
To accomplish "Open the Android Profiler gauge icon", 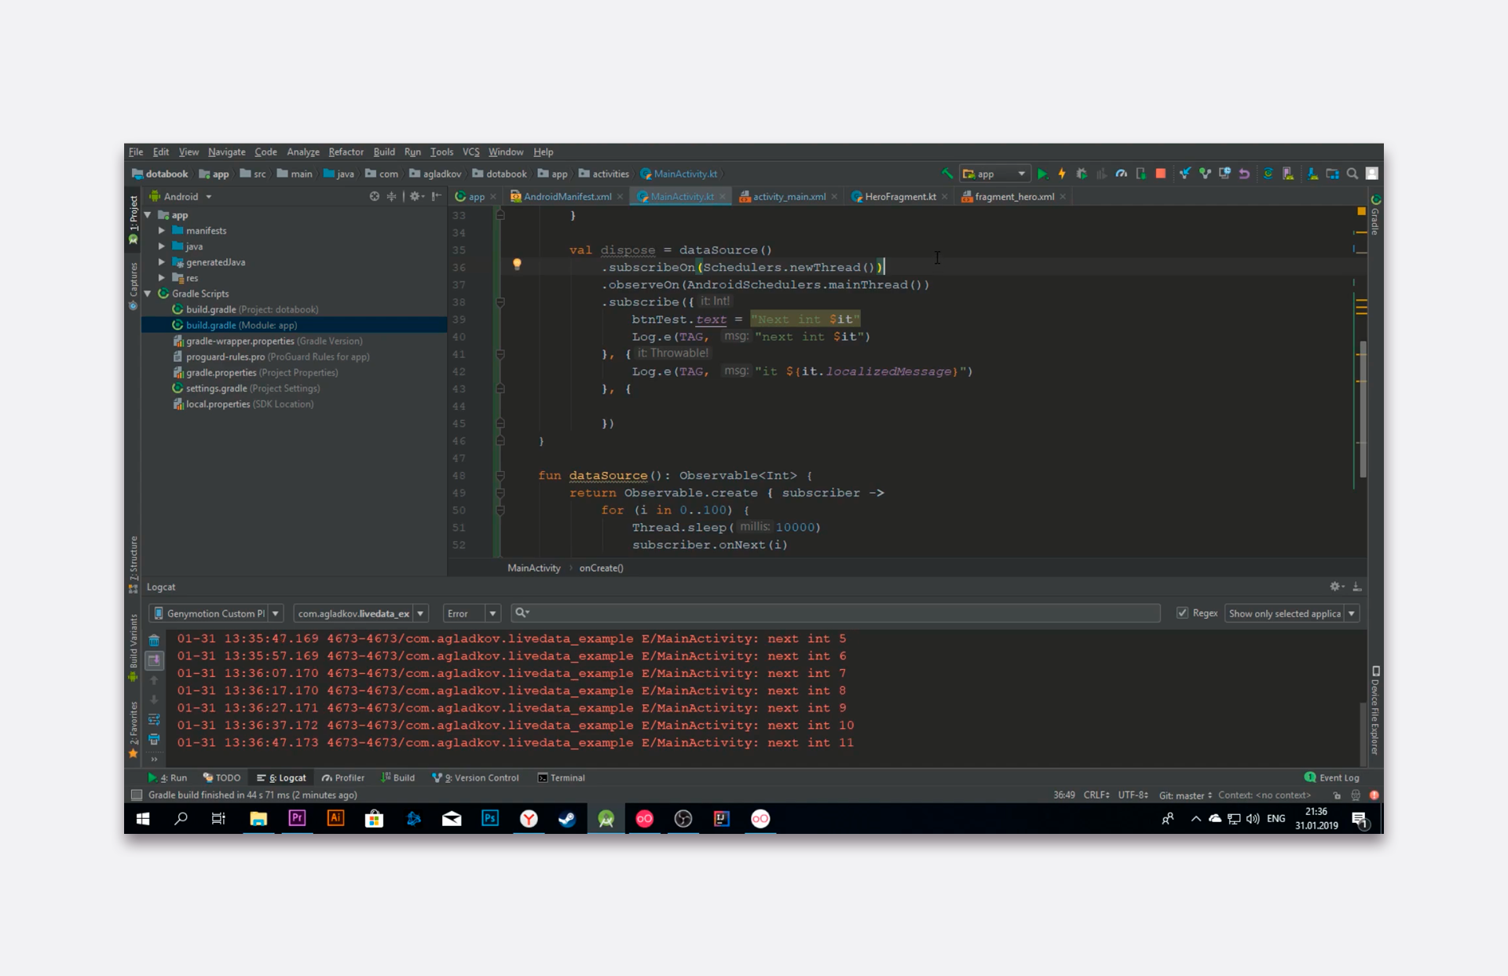I will (x=1122, y=174).
